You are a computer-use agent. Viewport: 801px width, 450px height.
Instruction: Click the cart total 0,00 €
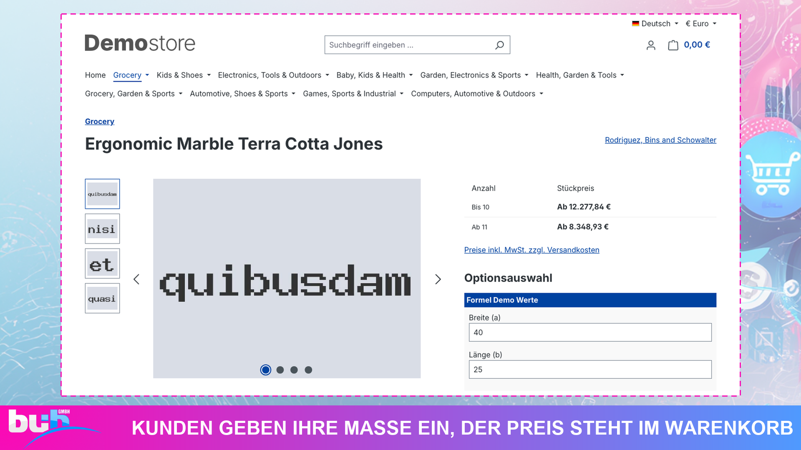click(x=697, y=45)
